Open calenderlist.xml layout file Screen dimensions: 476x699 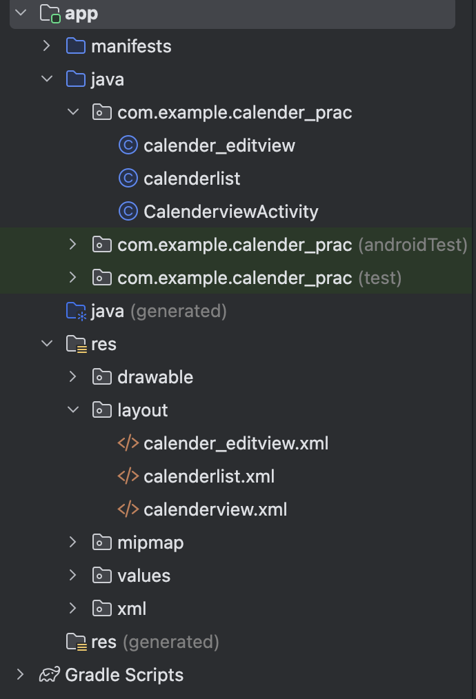click(209, 476)
